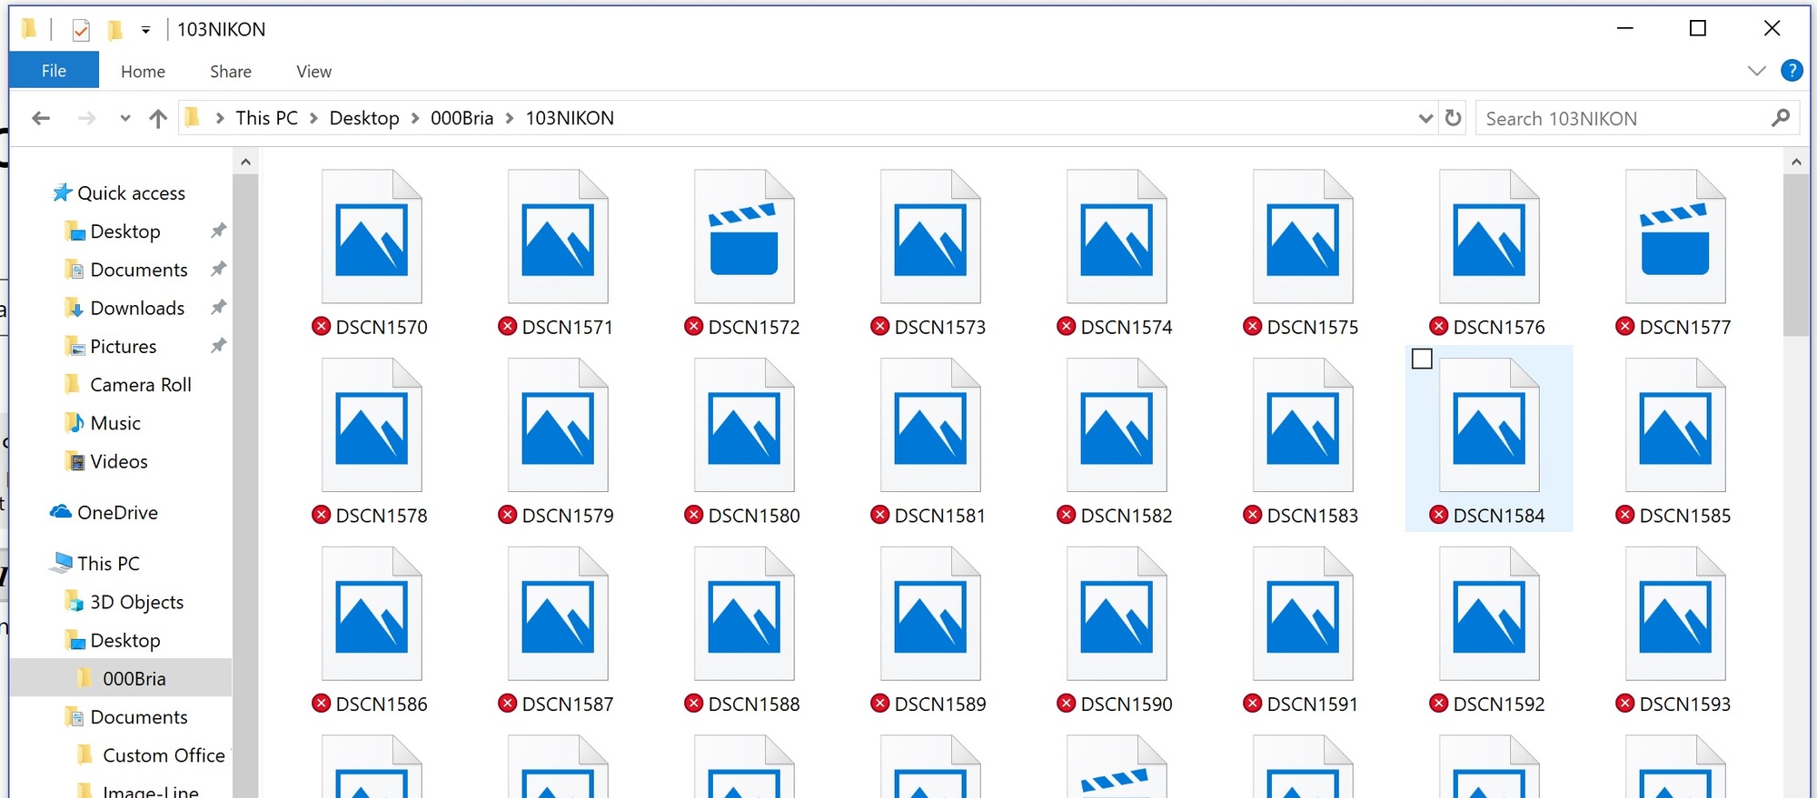Viewport: 1817px width, 798px height.
Task: Open the recent locations dropdown
Action: point(125,118)
